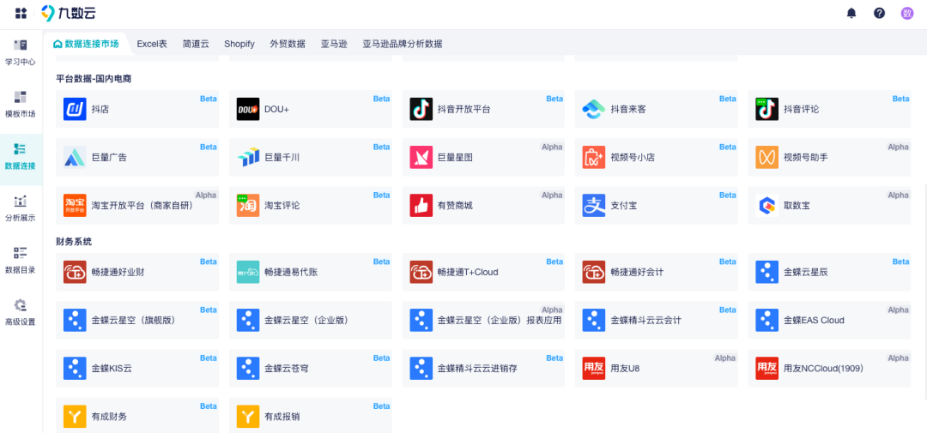Switch to Shopify tab
927x433 pixels.
pos(239,44)
